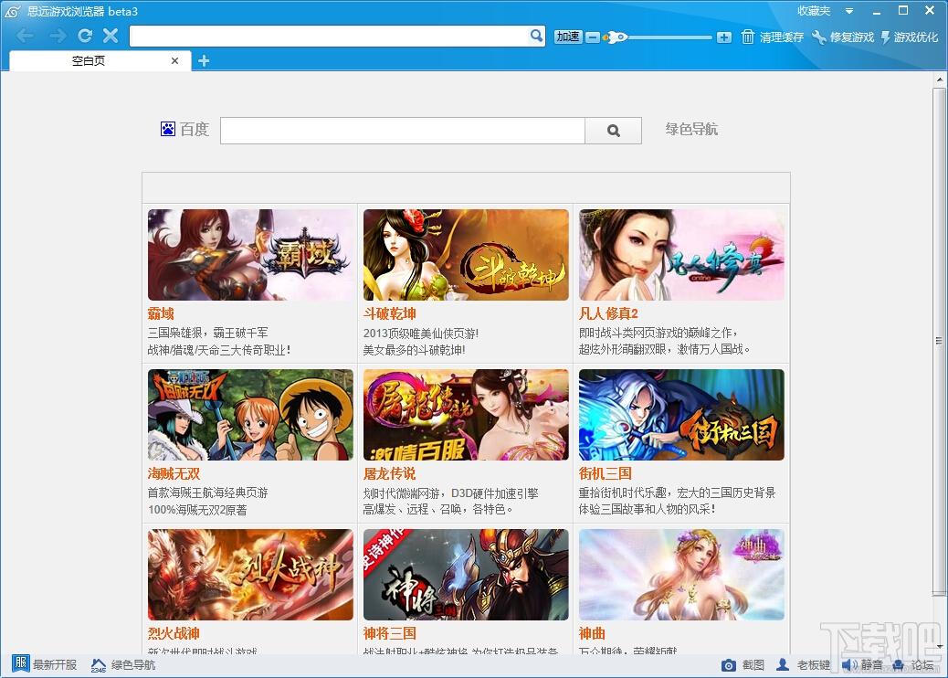The image size is (948, 678).
Task: Click the scrollbar down arrow
Action: click(x=939, y=647)
